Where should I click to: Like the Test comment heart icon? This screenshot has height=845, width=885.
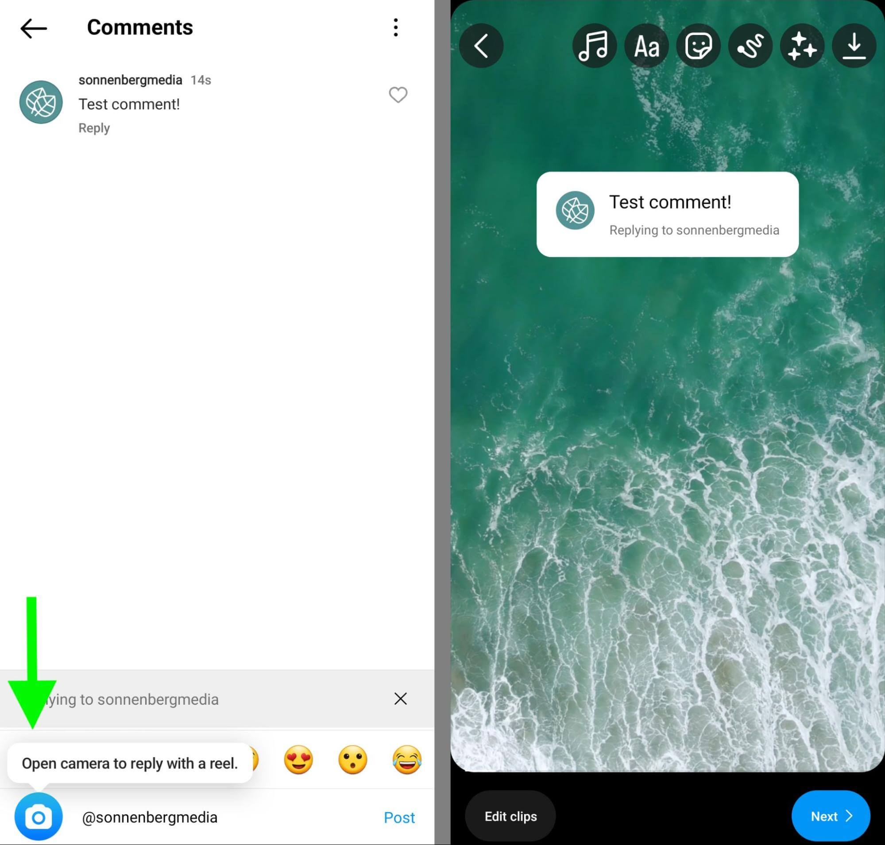coord(398,95)
